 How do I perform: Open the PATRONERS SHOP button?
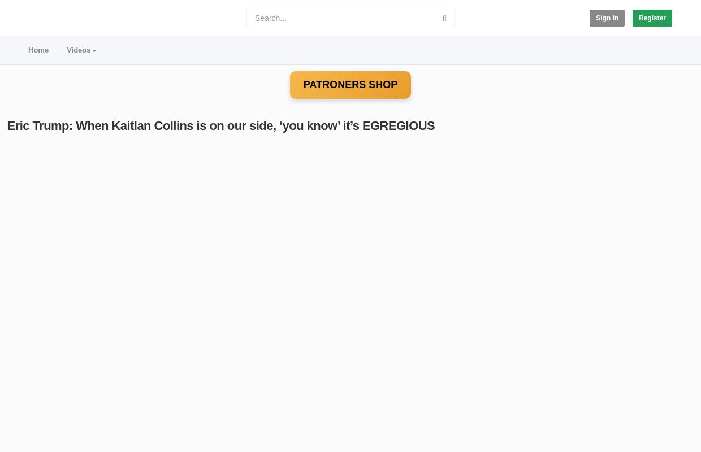(x=350, y=85)
